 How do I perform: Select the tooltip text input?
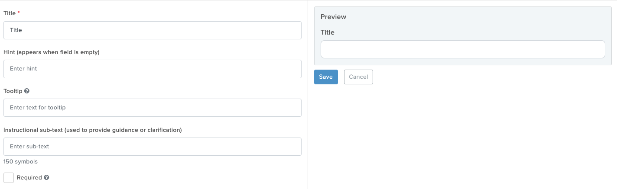pos(153,108)
